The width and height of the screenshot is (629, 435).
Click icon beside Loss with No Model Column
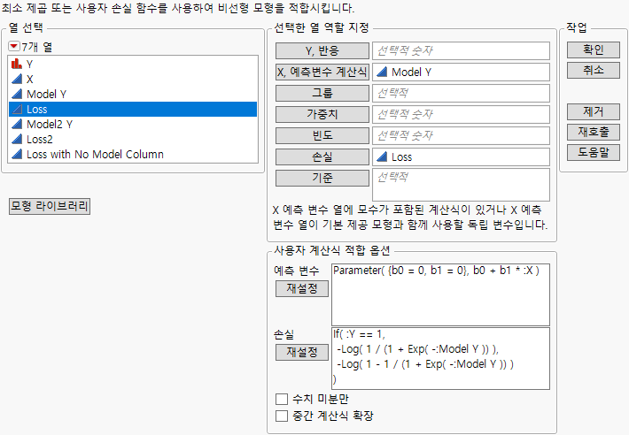click(17, 154)
